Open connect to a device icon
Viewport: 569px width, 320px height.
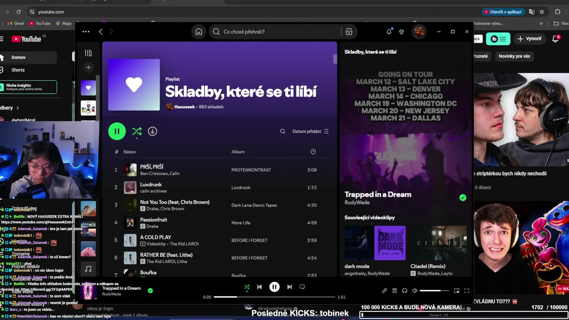(x=405, y=291)
